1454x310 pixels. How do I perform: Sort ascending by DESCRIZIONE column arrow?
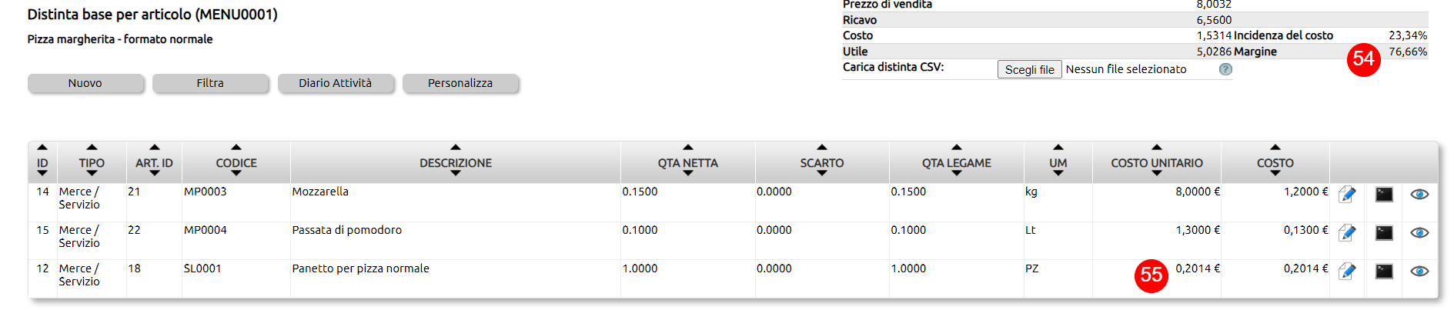coord(456,147)
